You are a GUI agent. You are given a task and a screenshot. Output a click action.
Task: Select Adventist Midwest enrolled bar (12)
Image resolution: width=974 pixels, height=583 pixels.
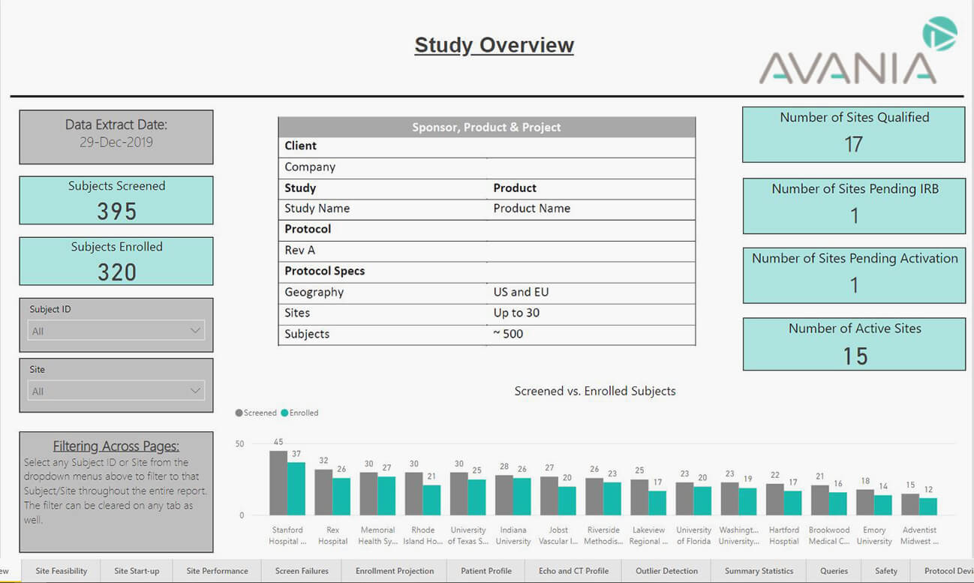[928, 506]
